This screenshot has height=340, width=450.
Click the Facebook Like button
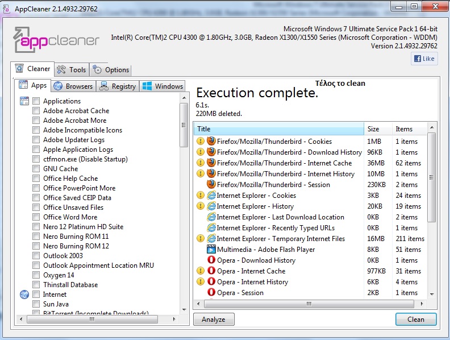click(424, 59)
